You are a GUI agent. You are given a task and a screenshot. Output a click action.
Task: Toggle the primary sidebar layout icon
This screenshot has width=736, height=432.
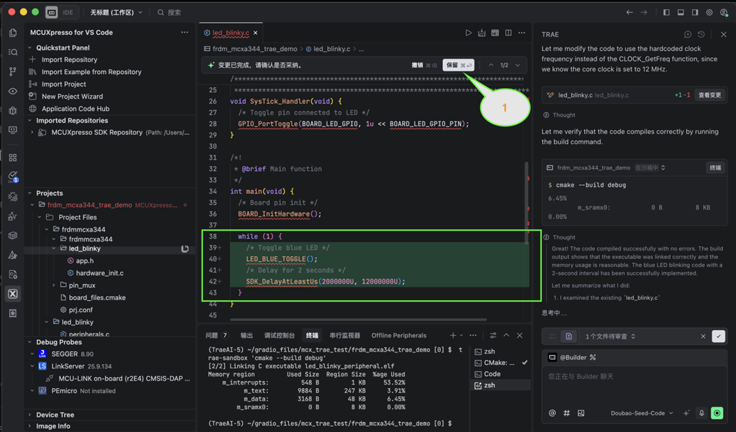point(666,12)
